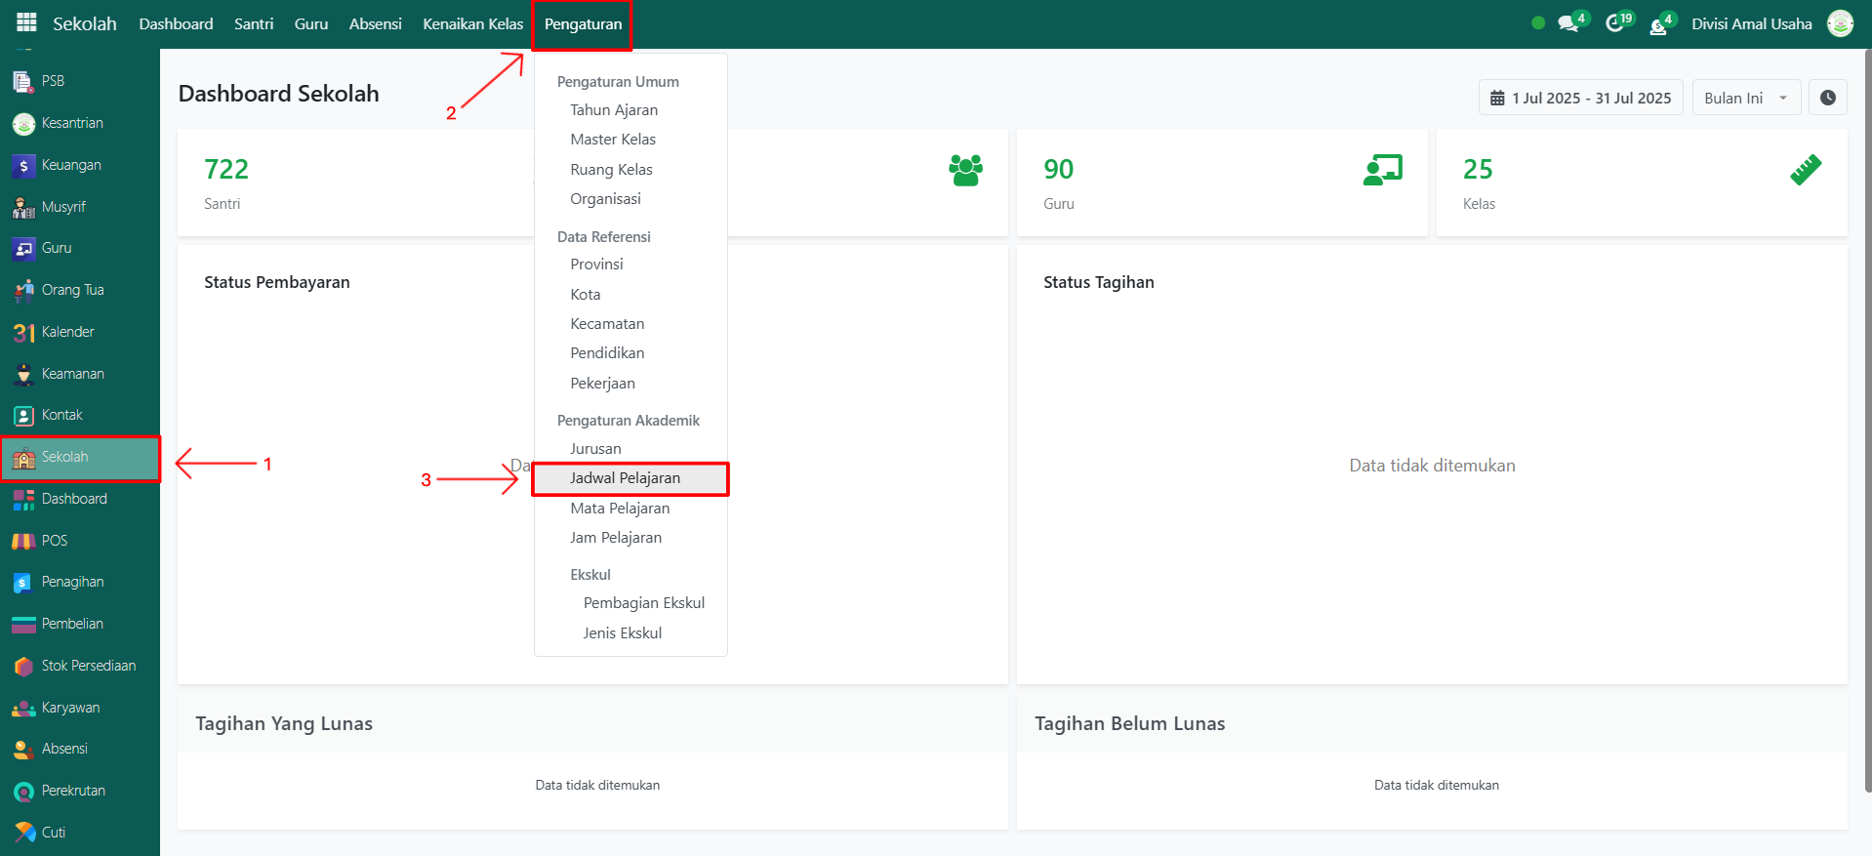Viewport: 1872px width, 856px height.
Task: Click the Stok Persediaan sidebar icon
Action: click(x=23, y=667)
